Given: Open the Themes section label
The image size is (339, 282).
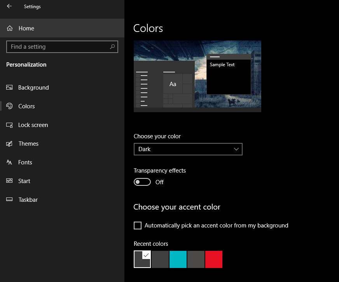Looking at the screenshot, I should (28, 144).
